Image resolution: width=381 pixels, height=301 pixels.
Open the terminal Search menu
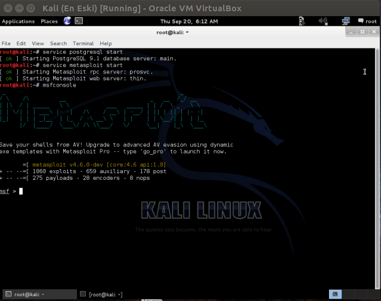tap(58, 44)
